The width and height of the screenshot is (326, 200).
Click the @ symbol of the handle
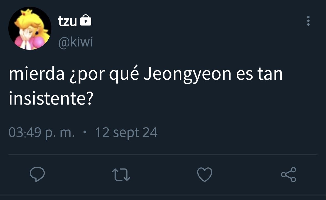pos(64,43)
